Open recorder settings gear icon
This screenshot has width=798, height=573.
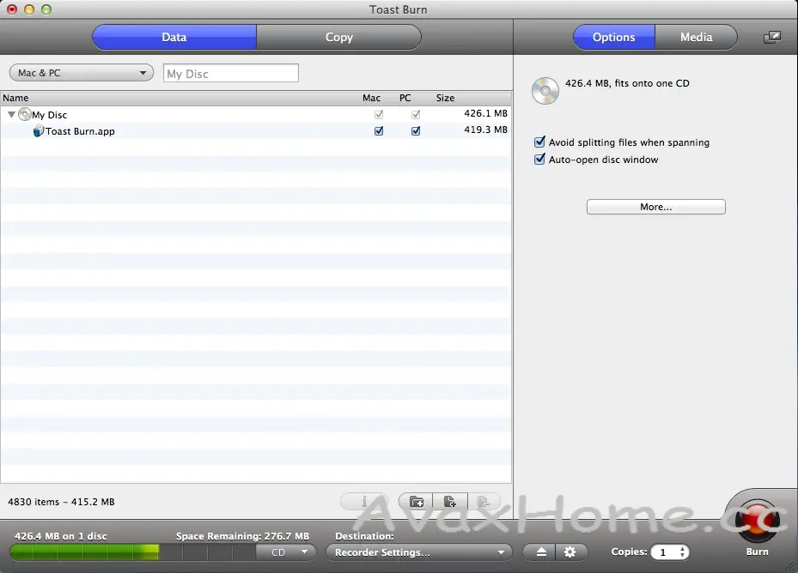[x=570, y=552]
